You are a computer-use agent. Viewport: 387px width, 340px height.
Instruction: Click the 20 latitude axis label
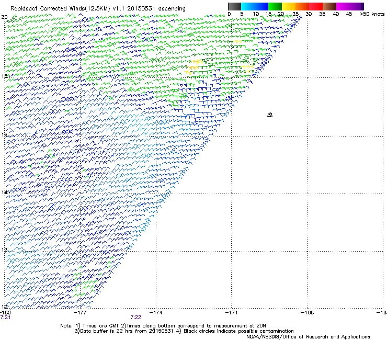pyautogui.click(x=4, y=17)
